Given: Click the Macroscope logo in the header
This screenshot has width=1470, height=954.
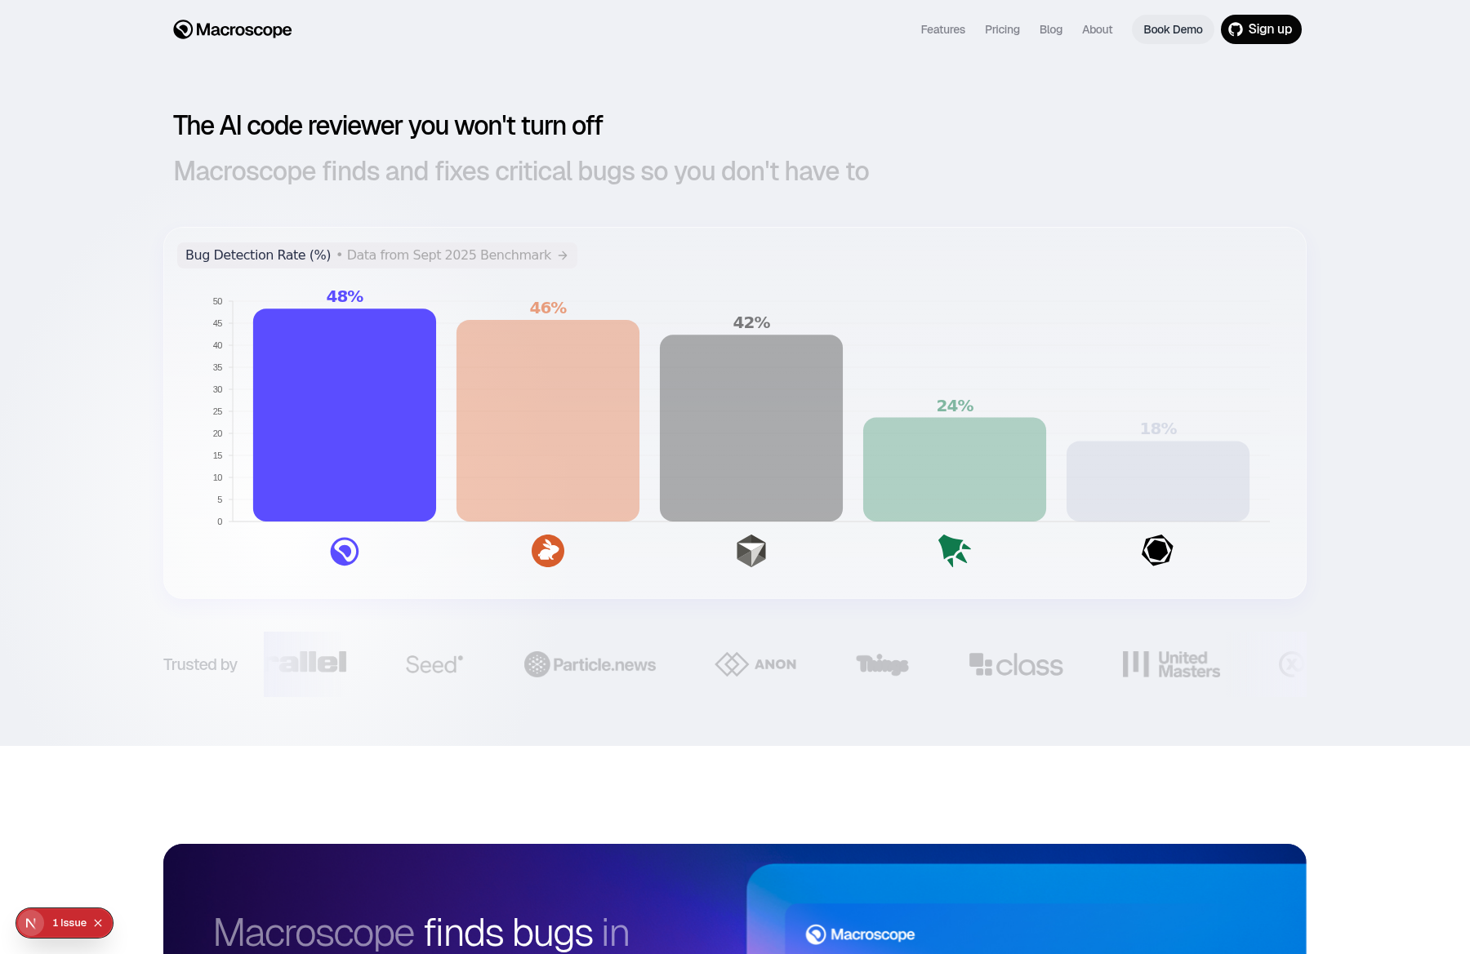Looking at the screenshot, I should tap(233, 29).
